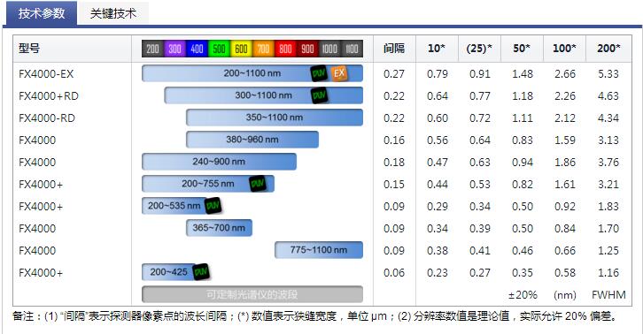The height and width of the screenshot is (334, 643).
Task: Select the 技术参数 tab
Action: pyautogui.click(x=41, y=13)
